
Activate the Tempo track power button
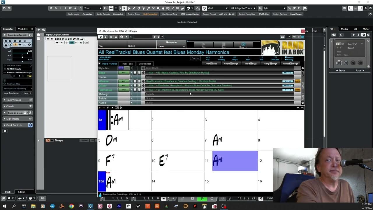[x=47, y=140]
